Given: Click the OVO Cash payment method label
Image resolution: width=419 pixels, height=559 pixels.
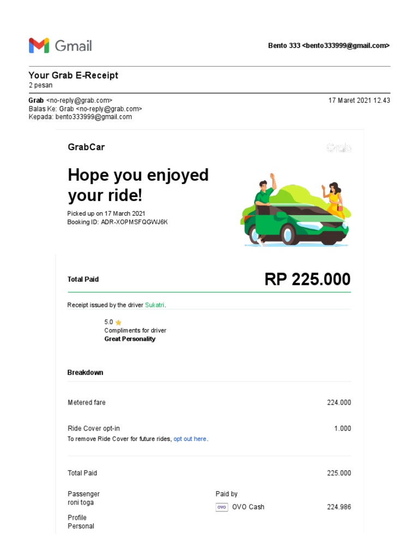Looking at the screenshot, I should (248, 507).
